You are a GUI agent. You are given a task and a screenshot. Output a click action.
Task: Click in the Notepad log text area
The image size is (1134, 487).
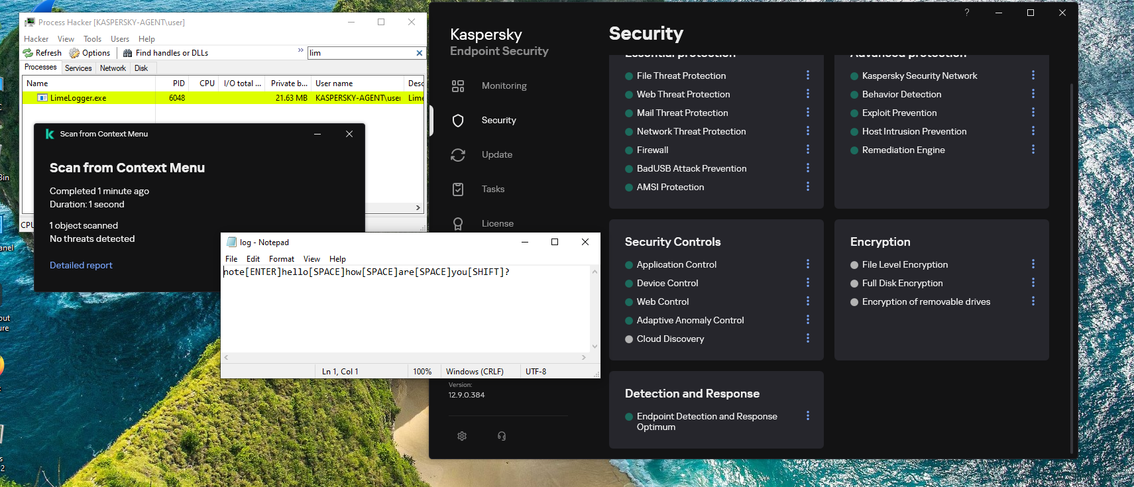[x=406, y=309]
